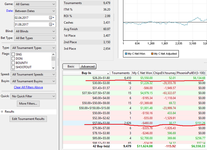This screenshot has width=207, height=150.
Task: Click the Flags list scrollbar thumb
Action: 53,59
